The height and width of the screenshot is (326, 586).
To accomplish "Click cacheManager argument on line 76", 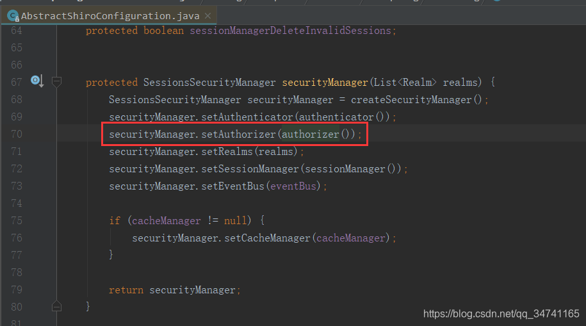I will click(x=350, y=238).
